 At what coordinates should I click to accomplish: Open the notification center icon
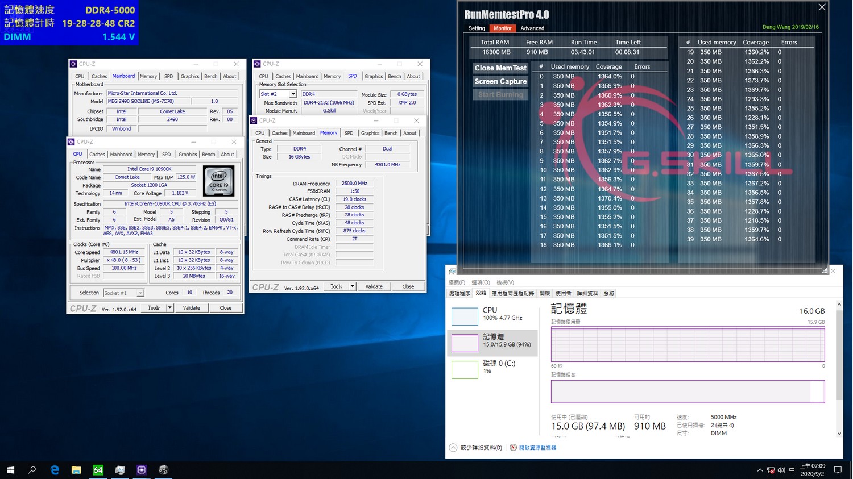(838, 470)
